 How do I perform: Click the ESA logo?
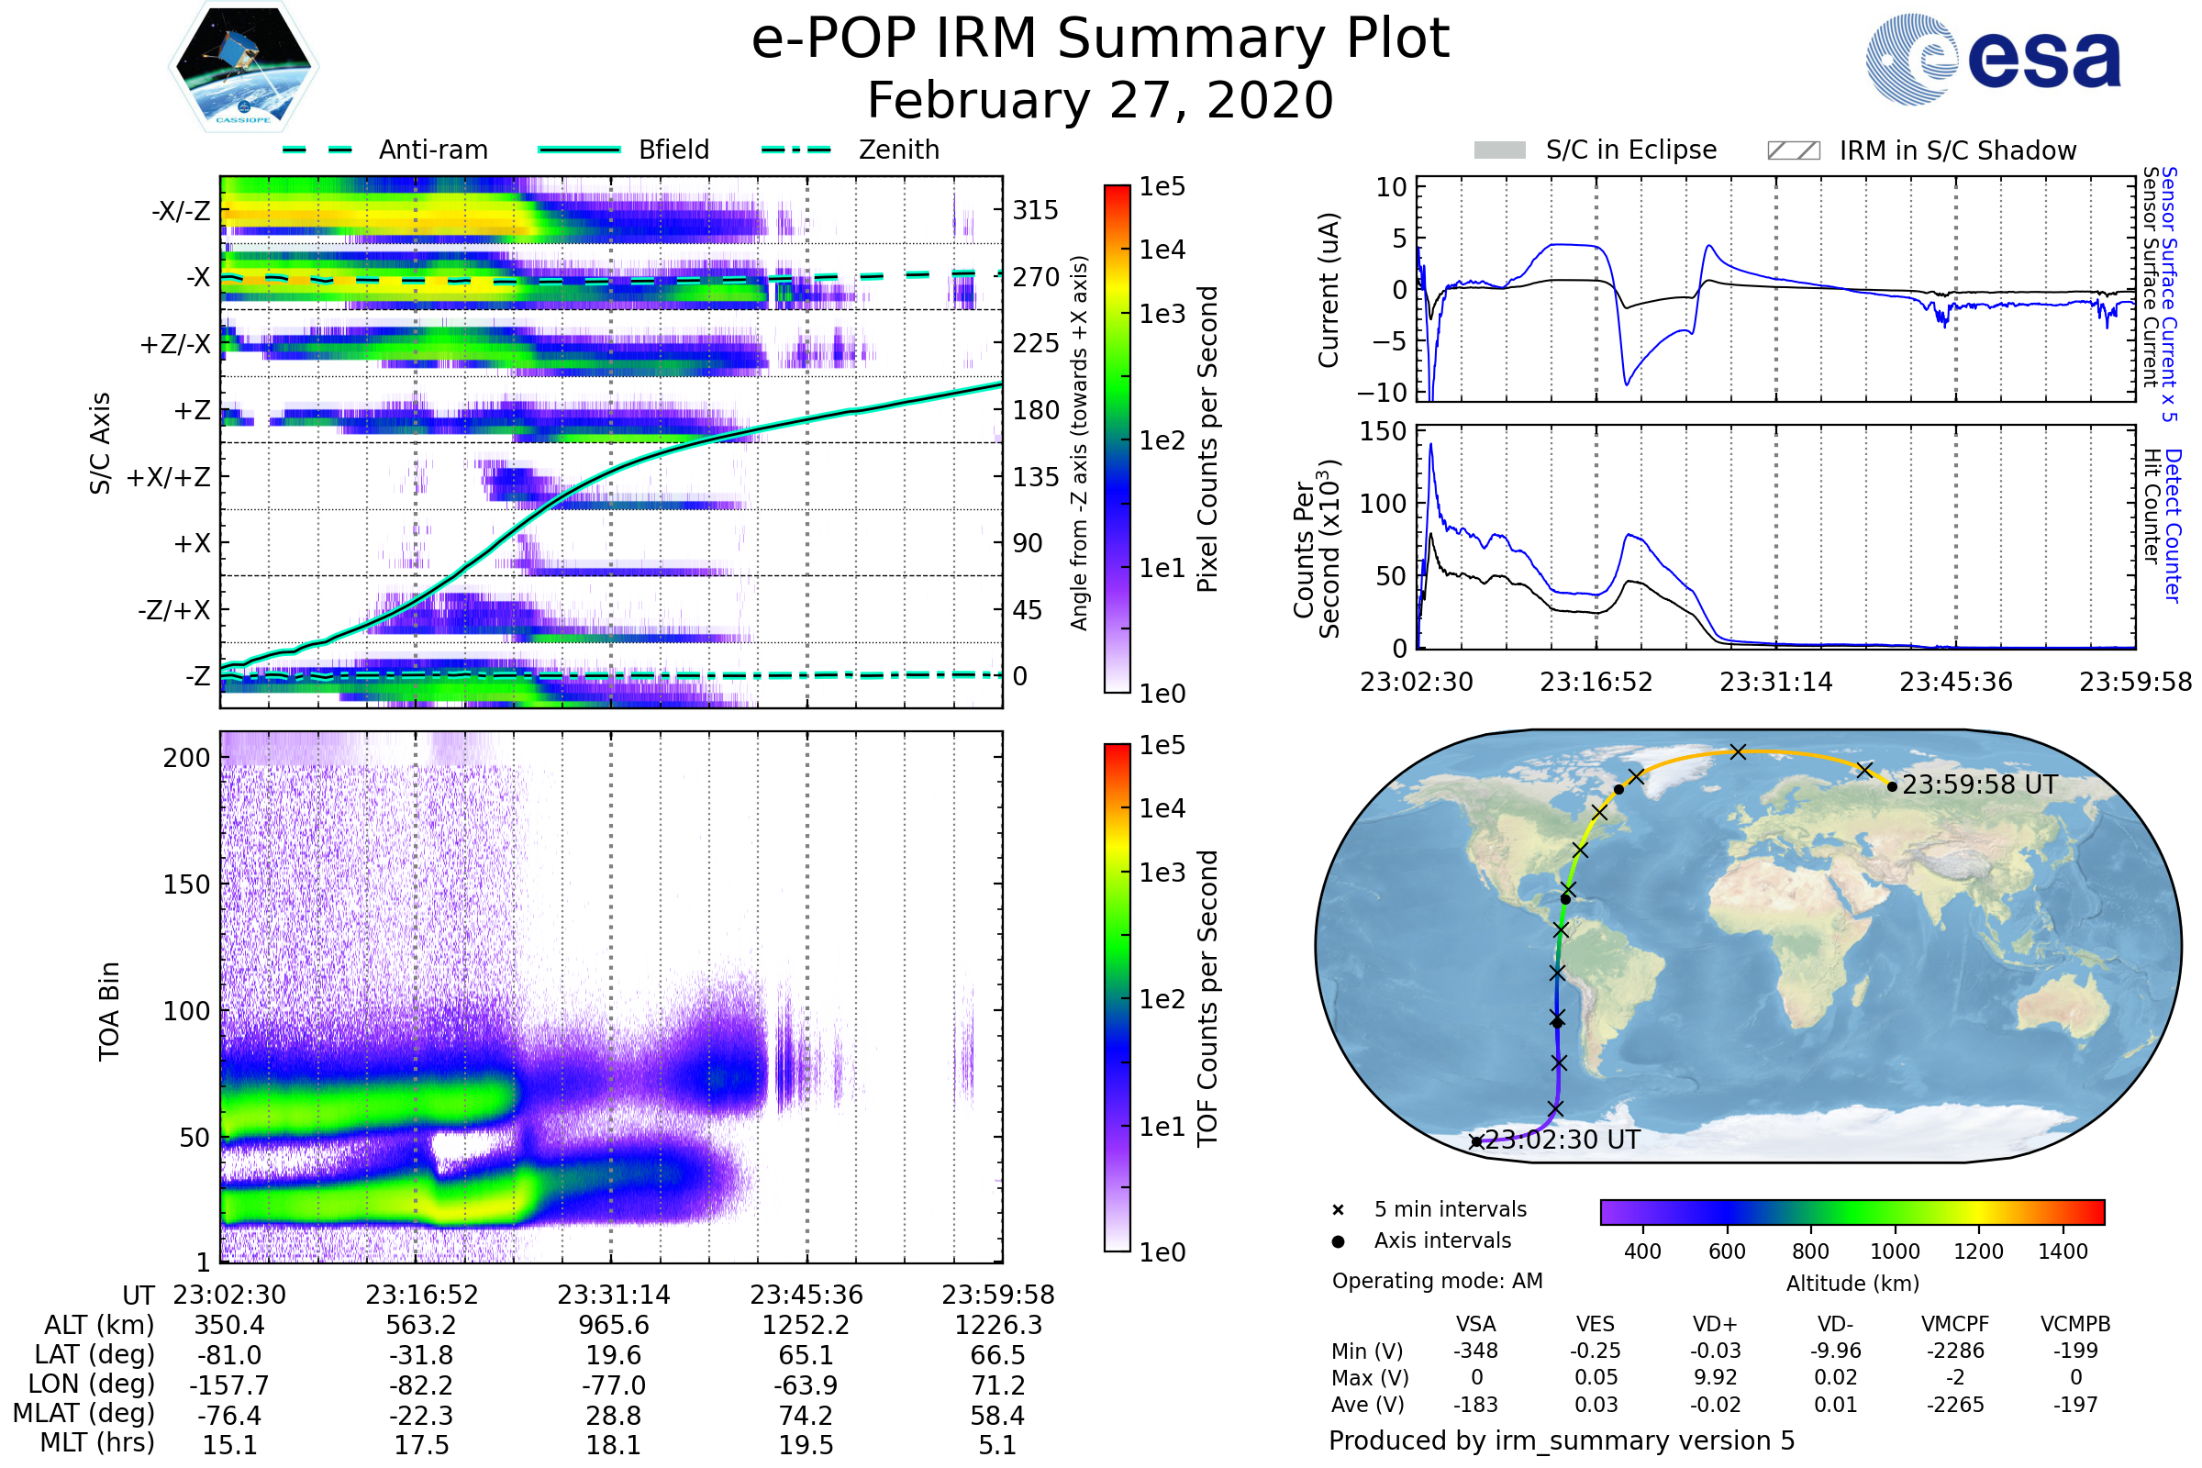point(1992,60)
